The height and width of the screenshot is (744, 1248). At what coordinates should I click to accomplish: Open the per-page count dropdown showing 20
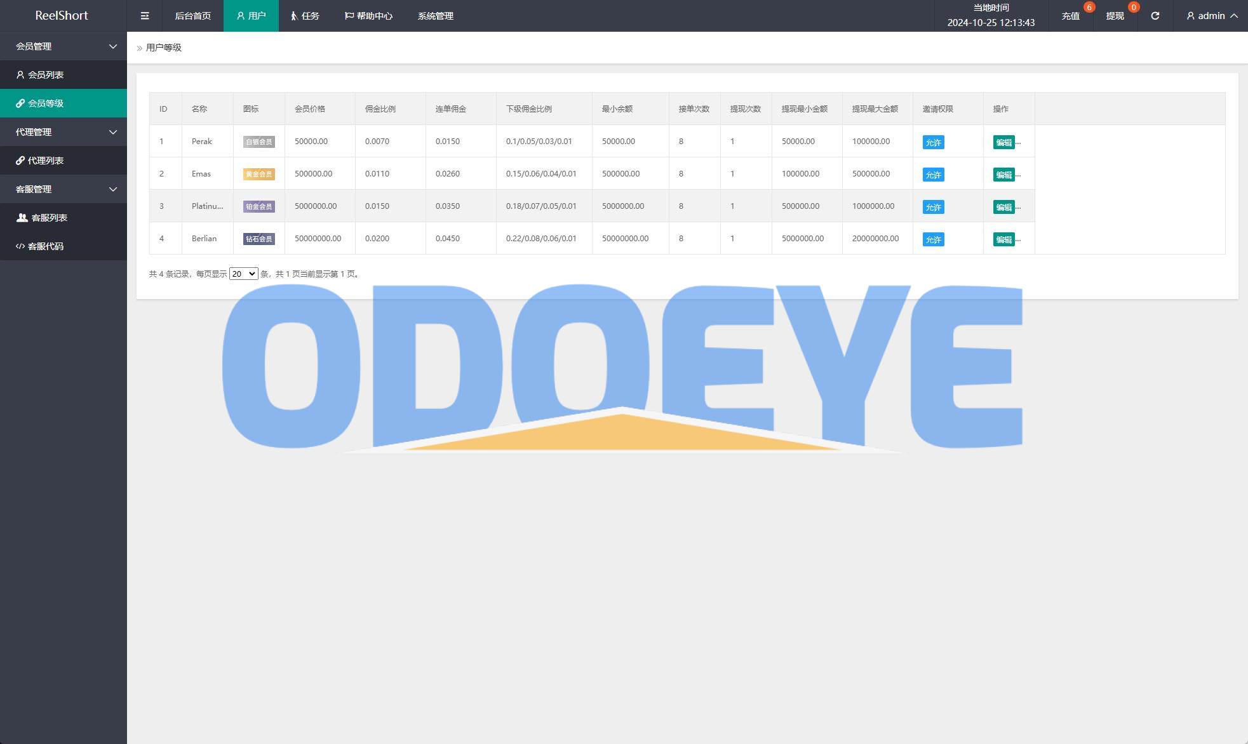(x=243, y=274)
